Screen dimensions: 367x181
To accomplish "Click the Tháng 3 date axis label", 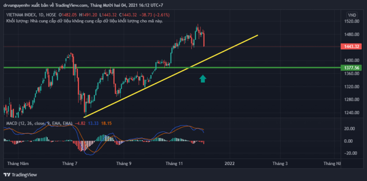I will click(x=280, y=164).
